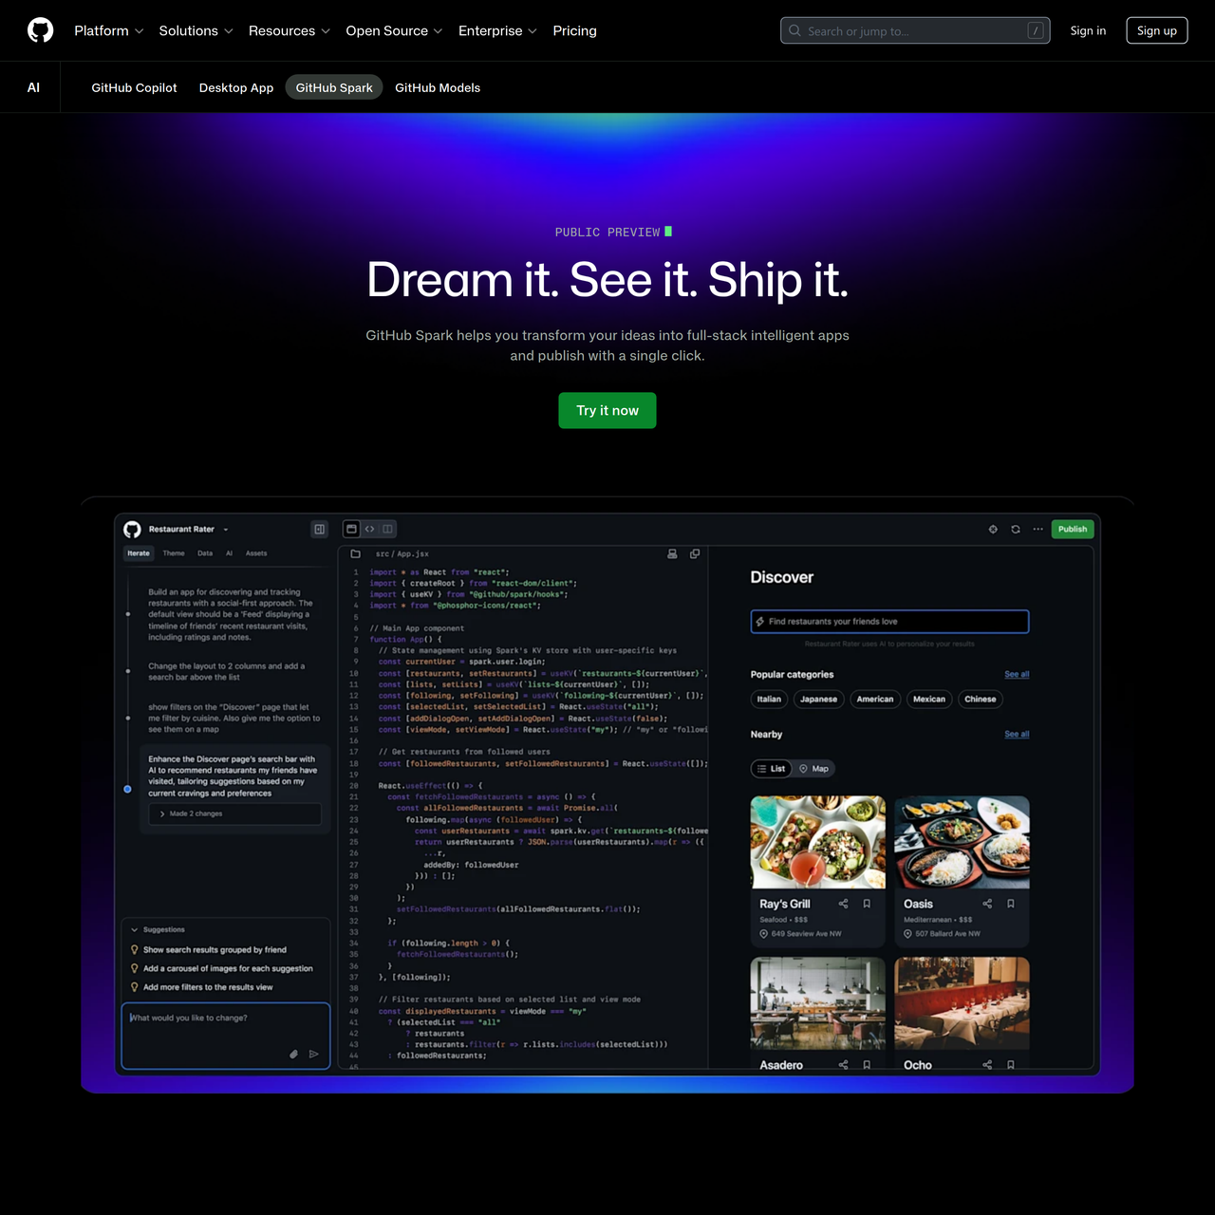
Task: Click the Sign up button
Action: (1157, 30)
